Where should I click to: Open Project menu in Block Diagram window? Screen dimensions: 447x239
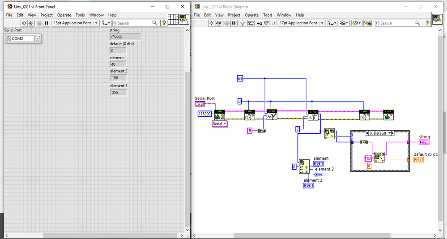[x=234, y=15]
